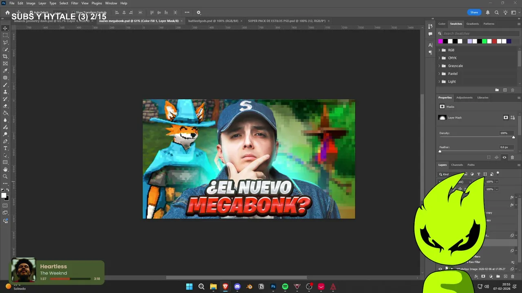Open the Character panel icon
Image resolution: width=522 pixels, height=293 pixels.
[x=430, y=45]
